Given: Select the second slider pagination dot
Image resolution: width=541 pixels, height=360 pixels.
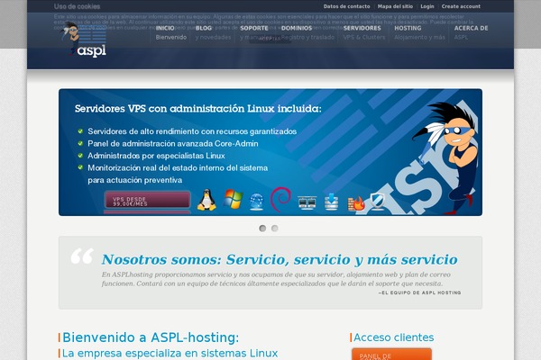Looking at the screenshot, I should click(x=275, y=228).
